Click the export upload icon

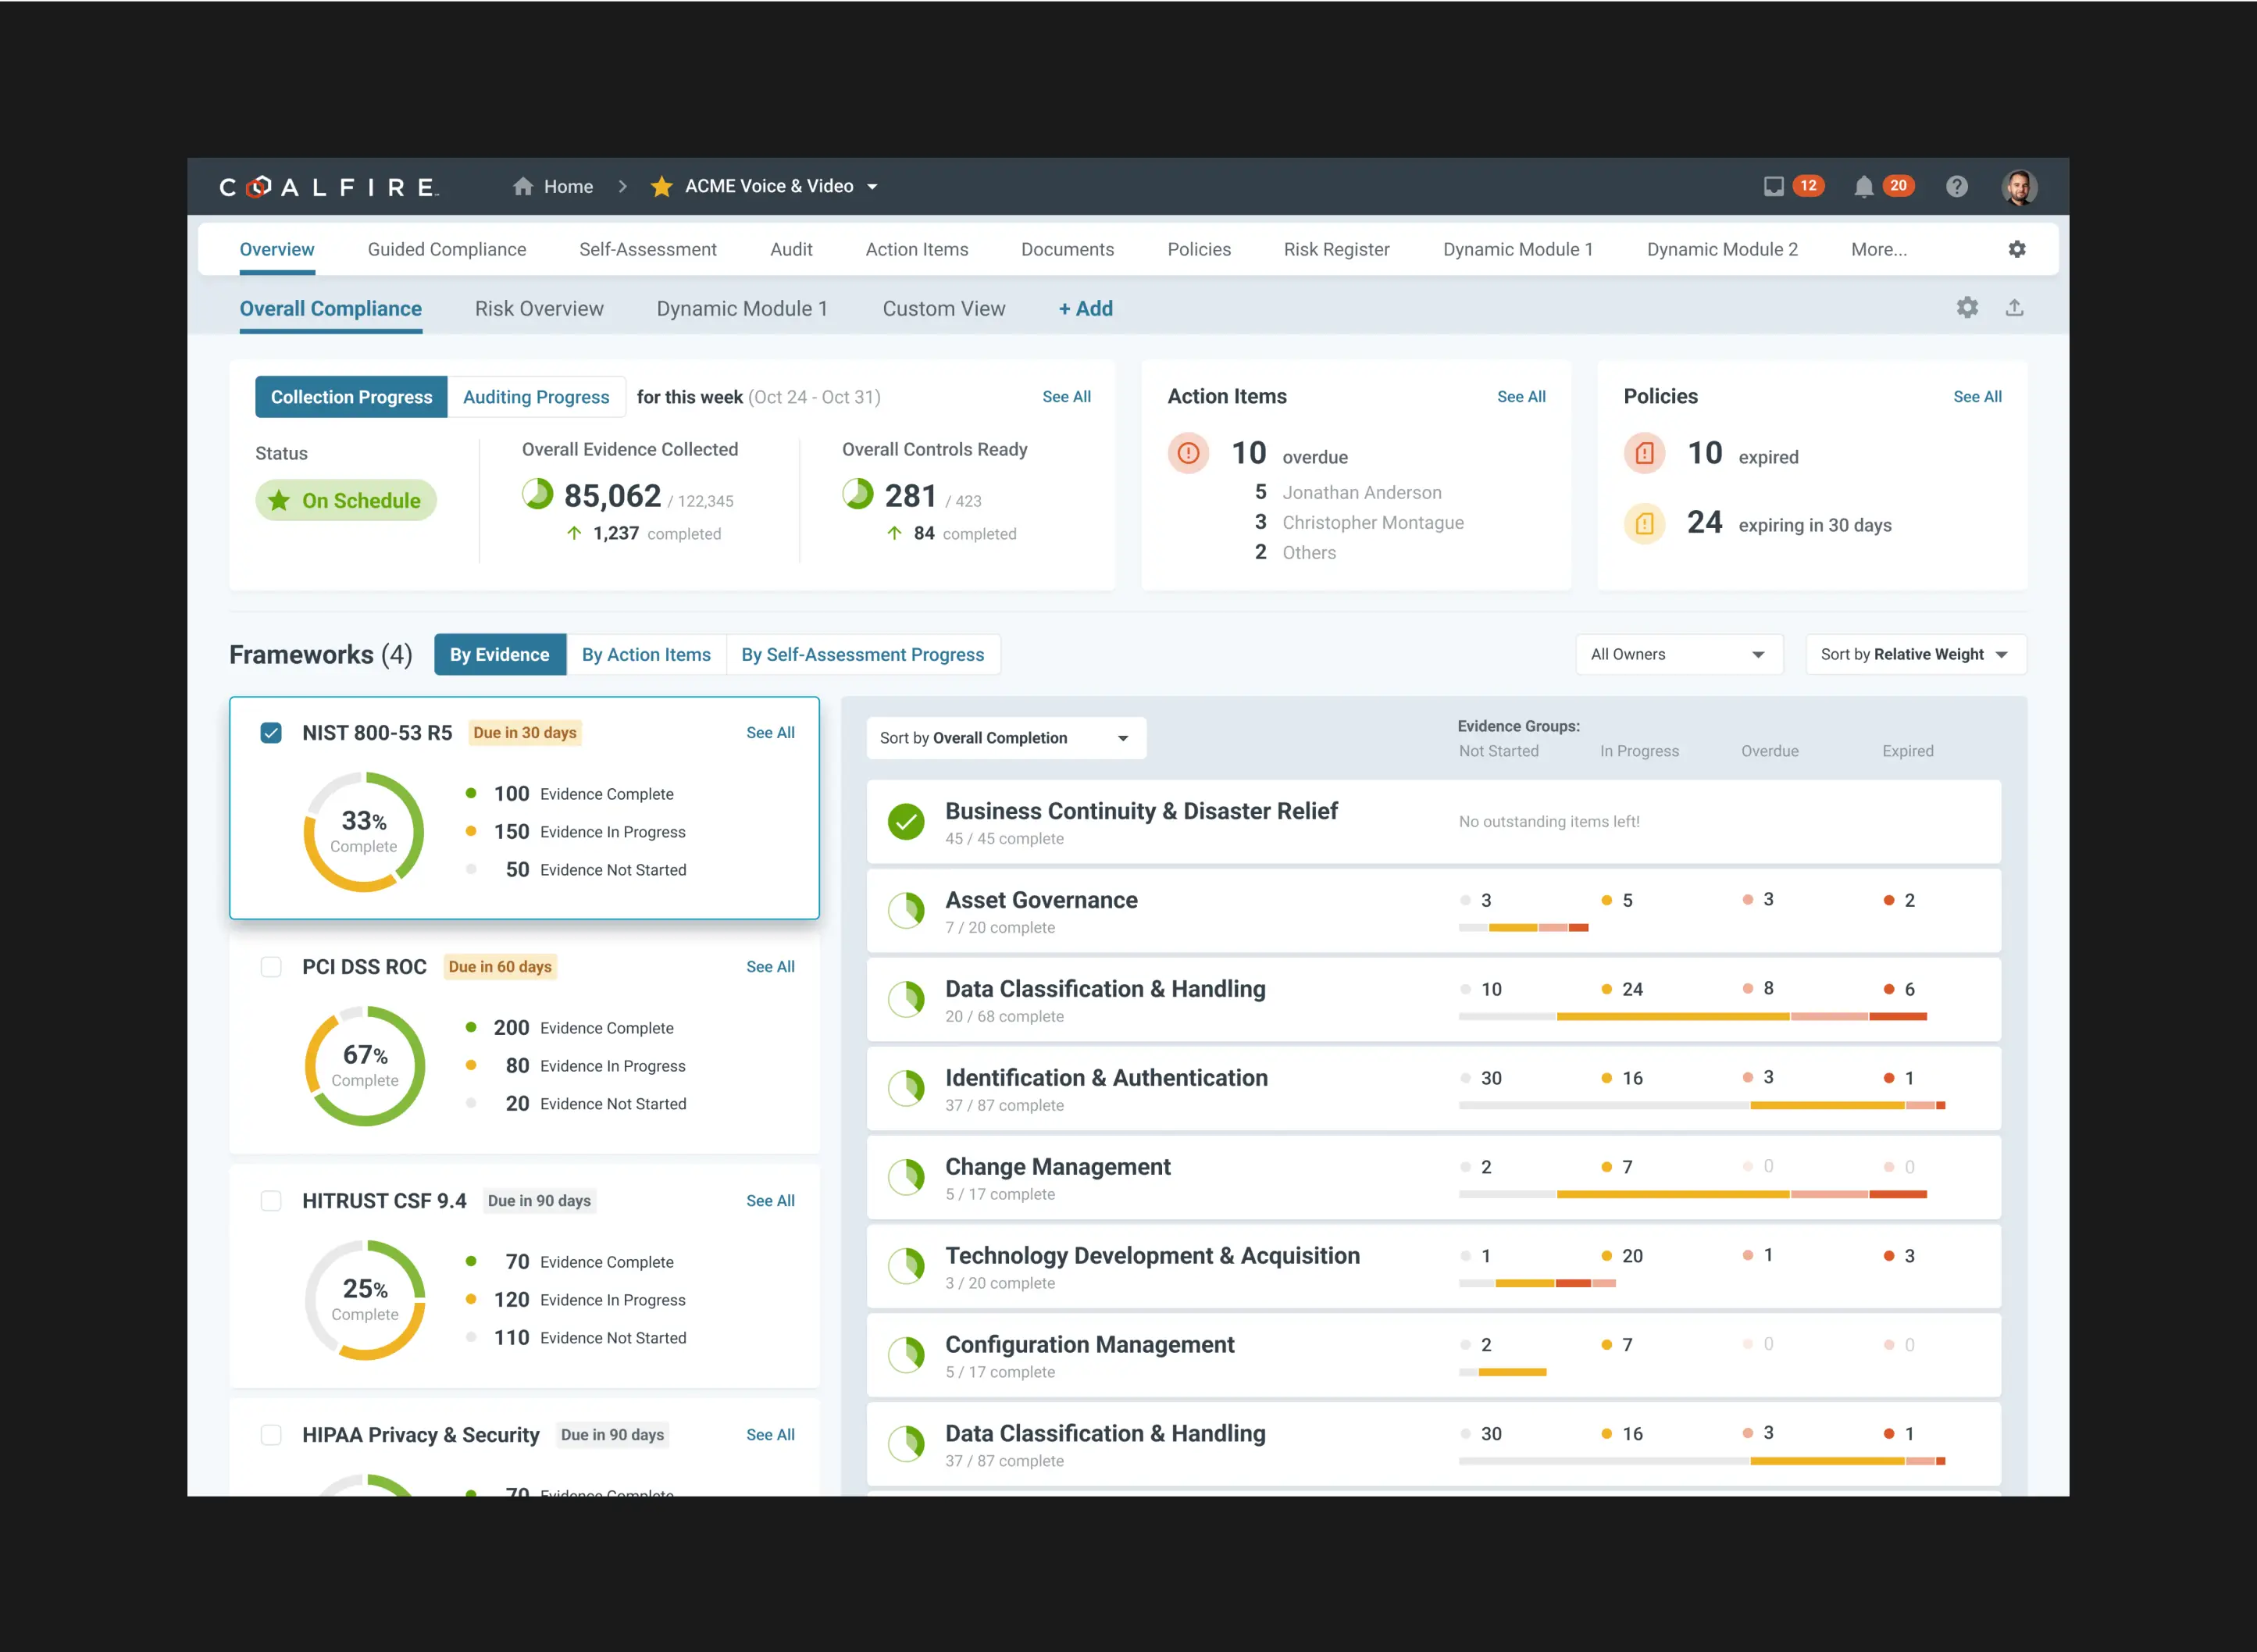tap(2013, 308)
